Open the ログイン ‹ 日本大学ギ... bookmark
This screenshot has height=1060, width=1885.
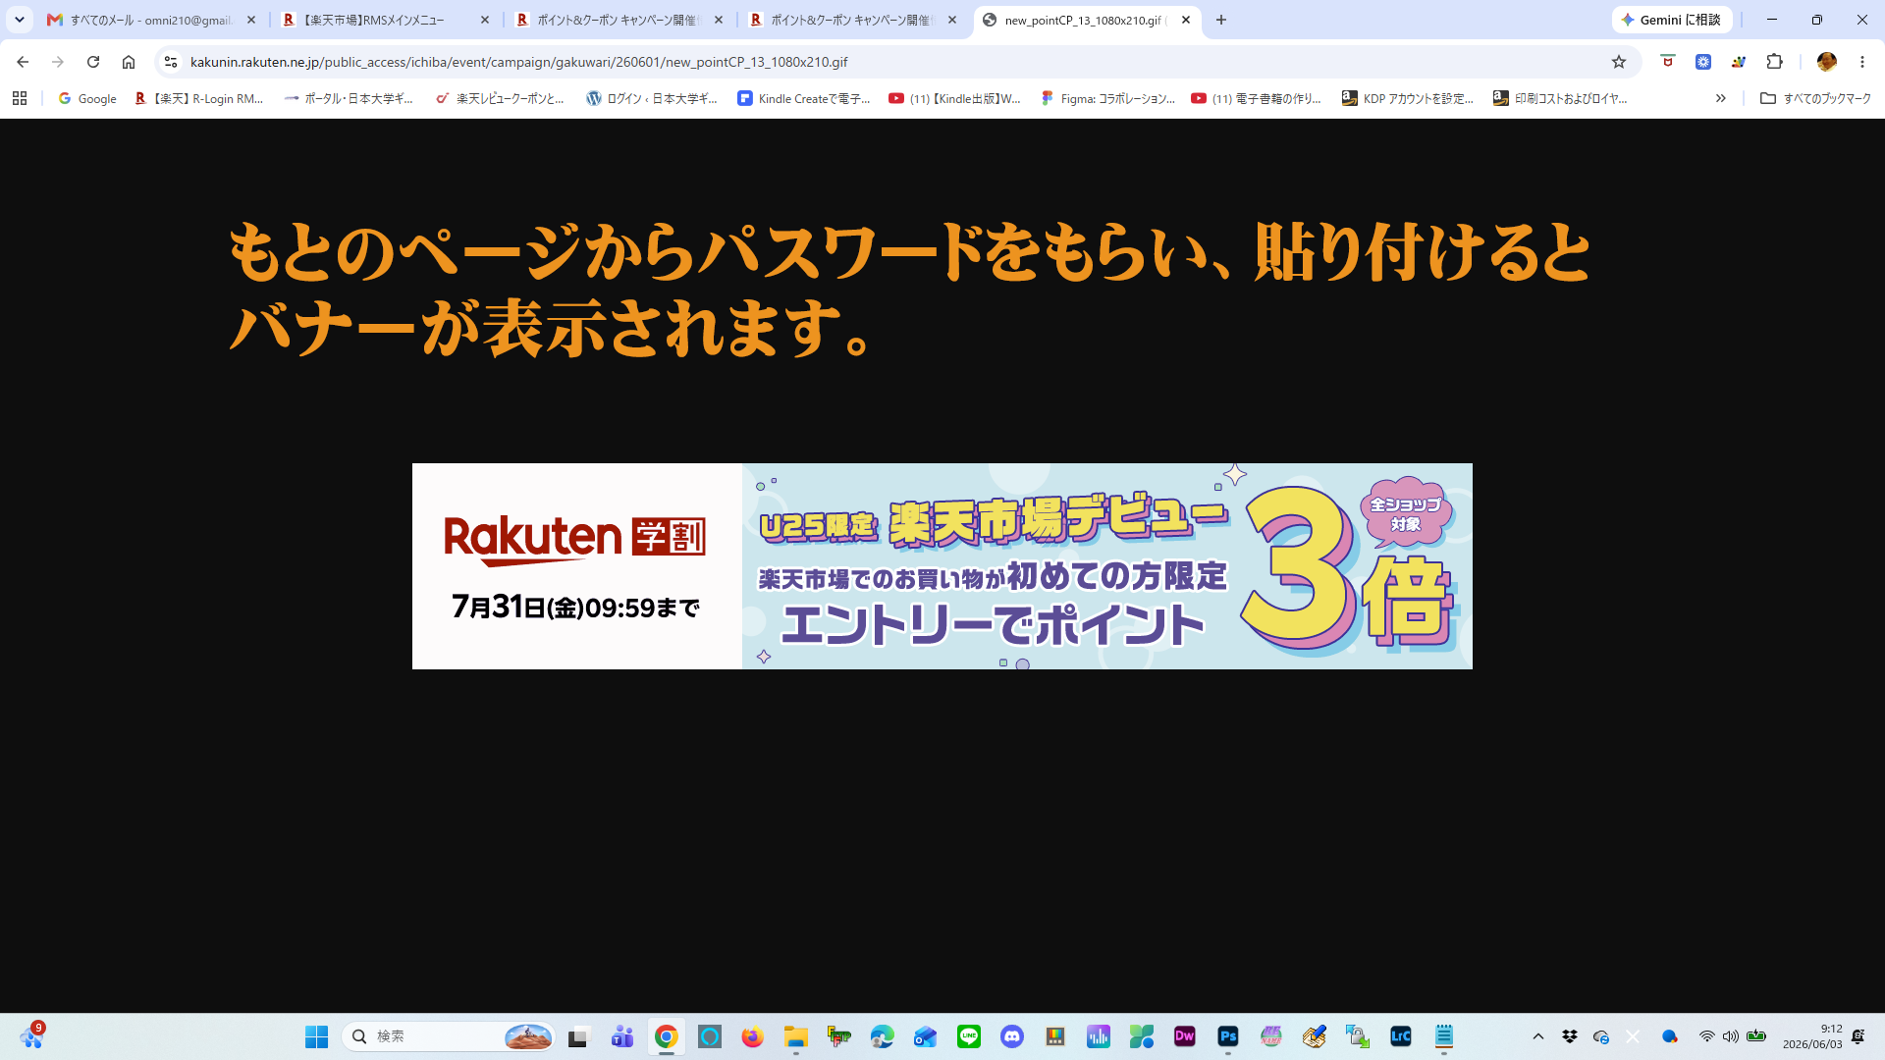(x=652, y=98)
